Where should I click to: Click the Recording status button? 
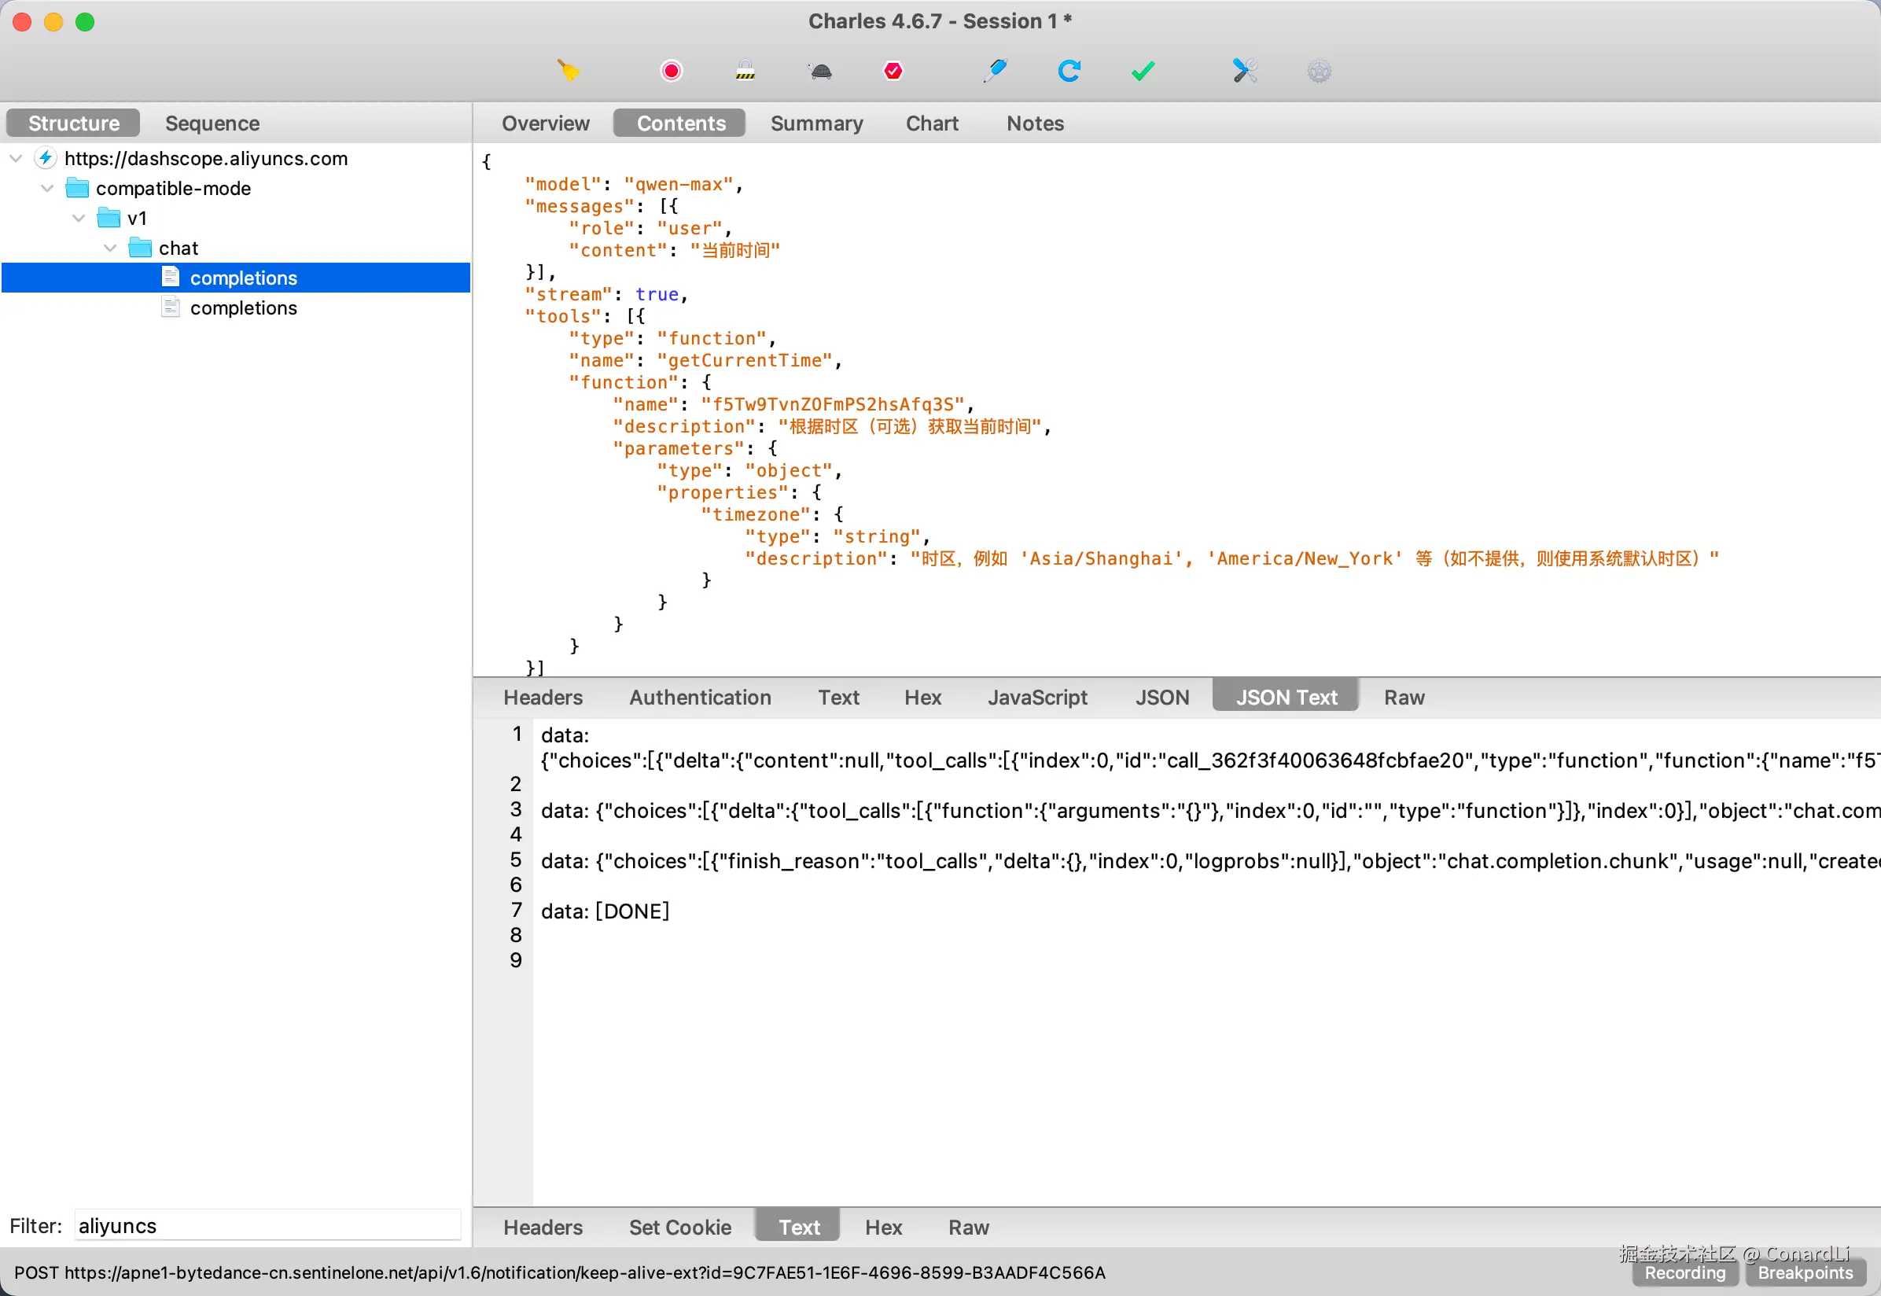1684,1272
